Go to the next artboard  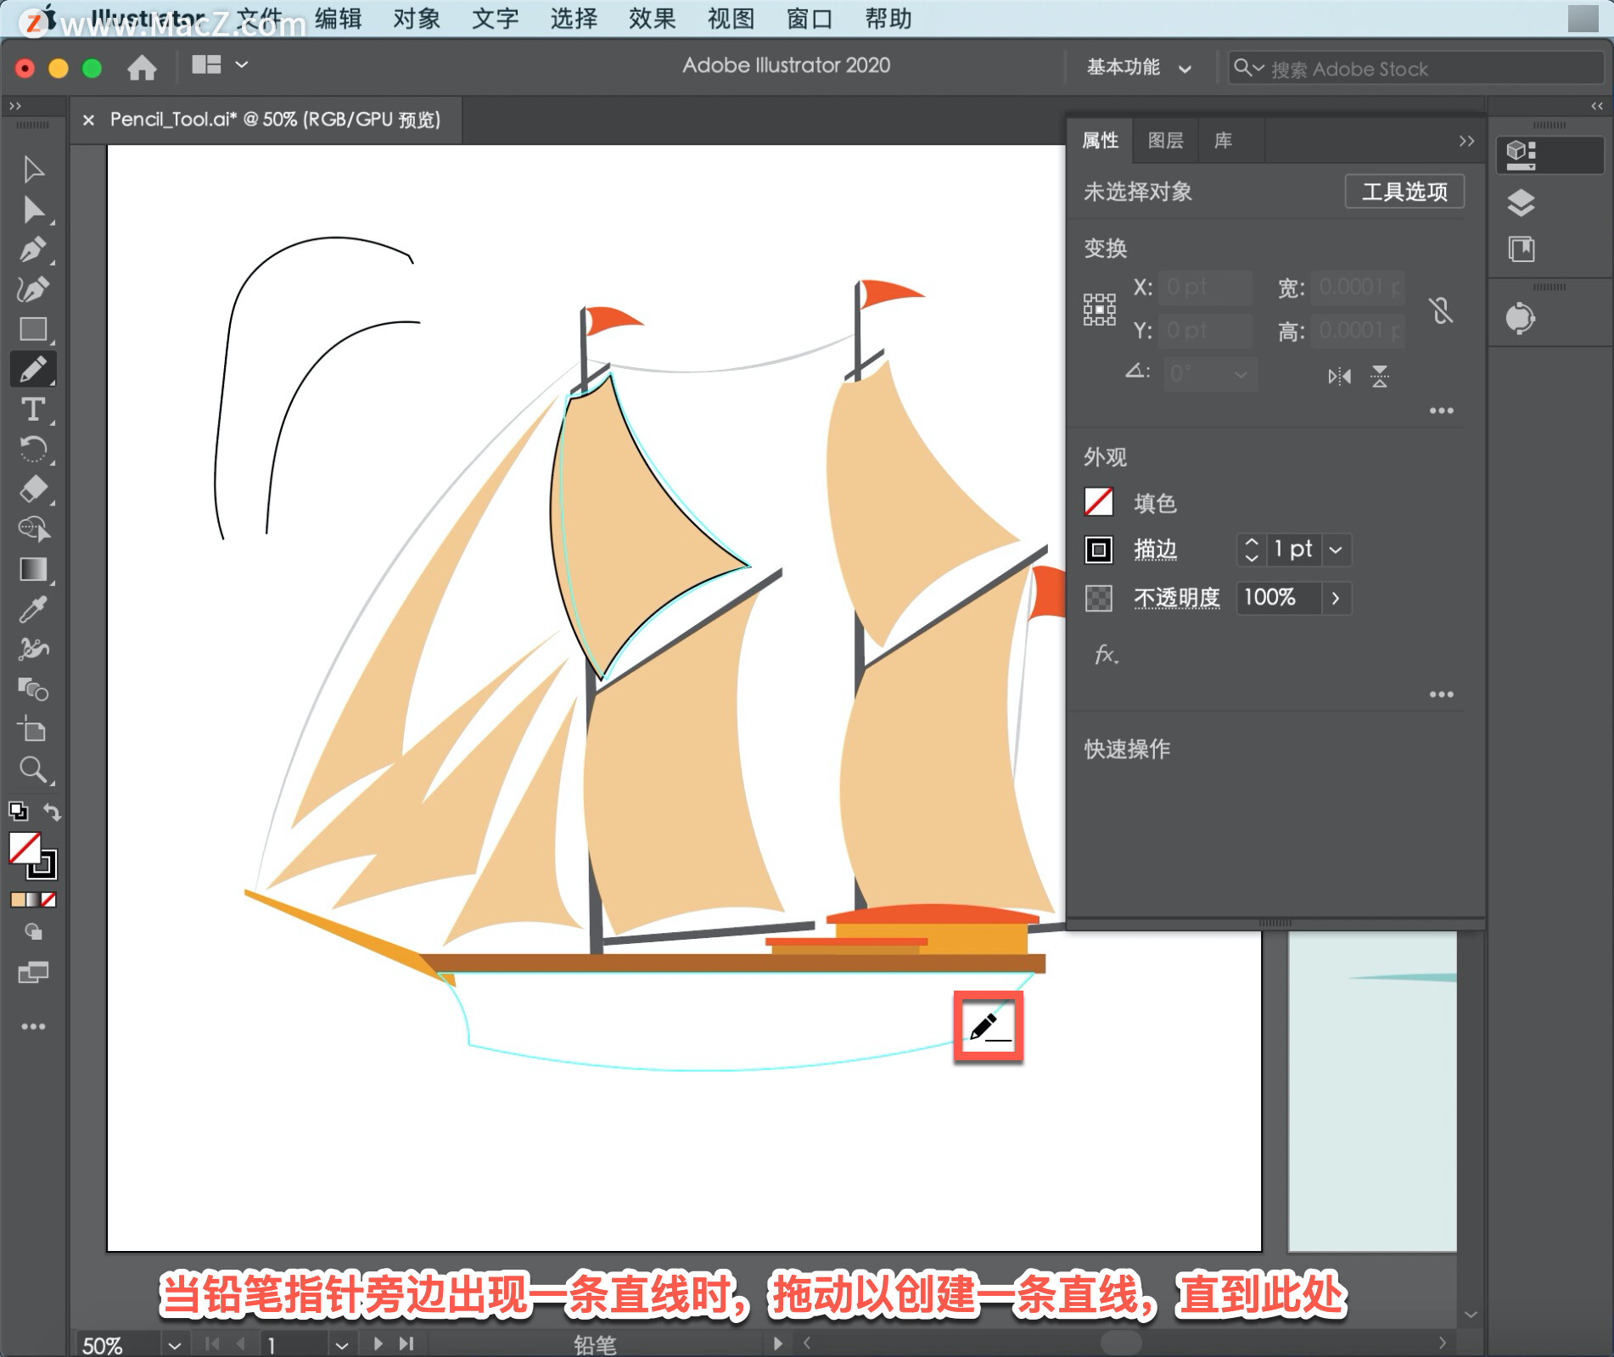point(378,1344)
